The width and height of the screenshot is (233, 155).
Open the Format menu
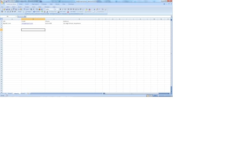[27, 7]
